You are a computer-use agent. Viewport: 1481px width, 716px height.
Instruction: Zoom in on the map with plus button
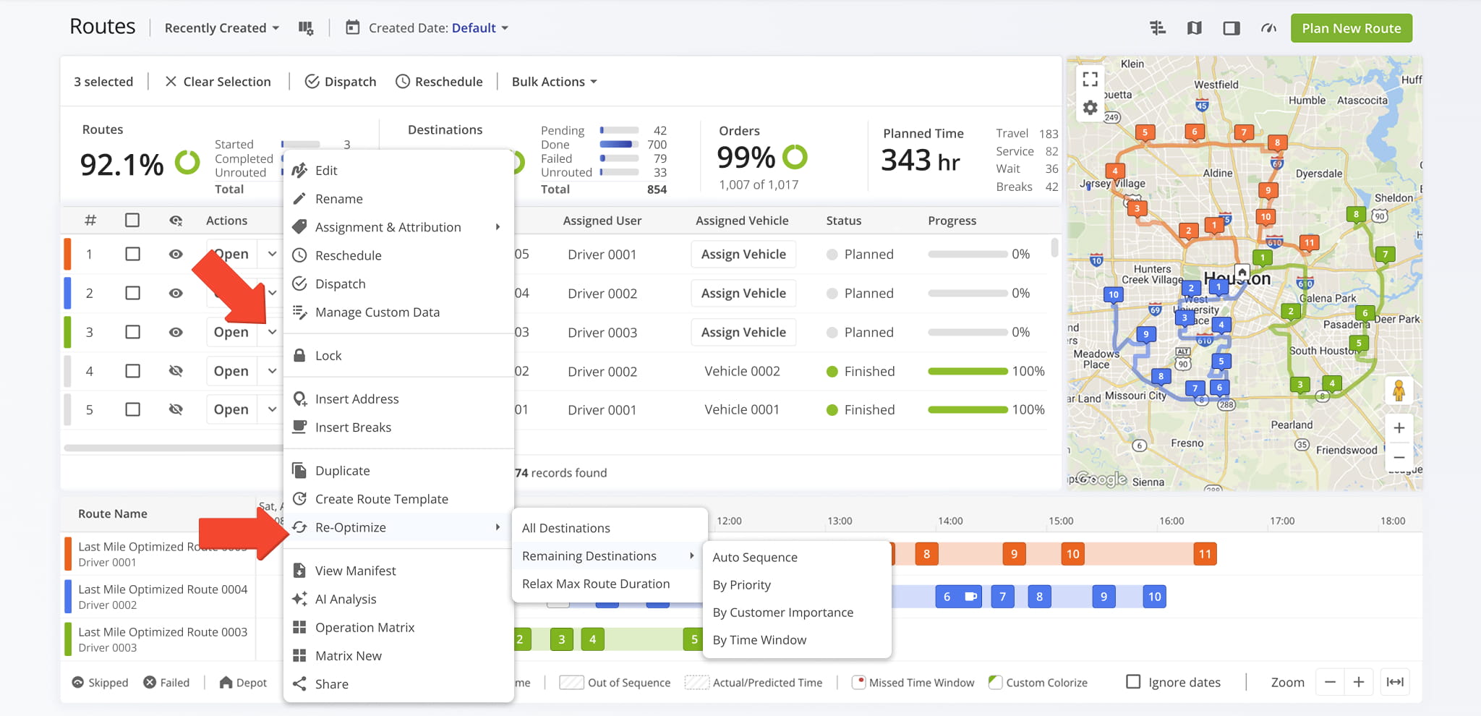coord(1399,427)
